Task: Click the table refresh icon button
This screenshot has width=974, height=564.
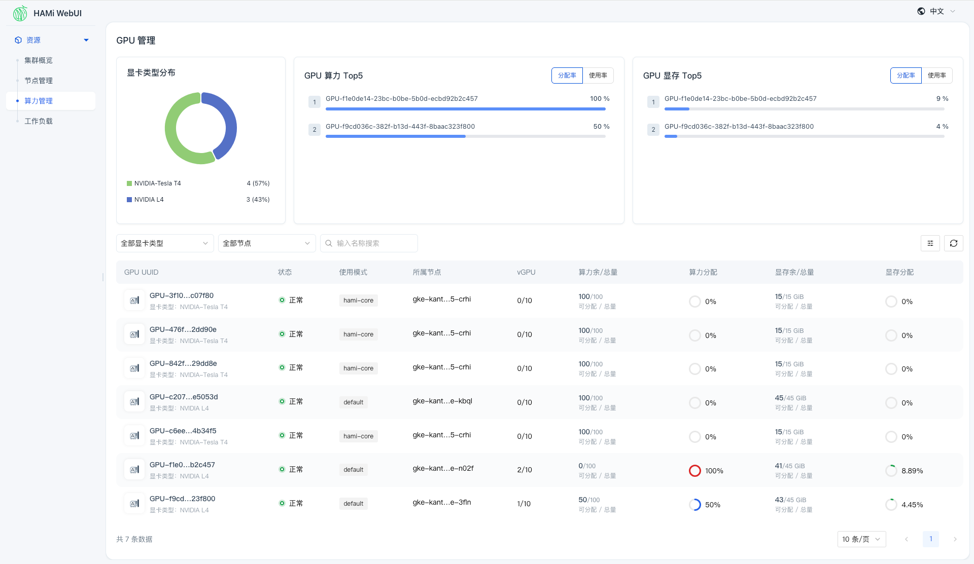Action: pyautogui.click(x=953, y=243)
